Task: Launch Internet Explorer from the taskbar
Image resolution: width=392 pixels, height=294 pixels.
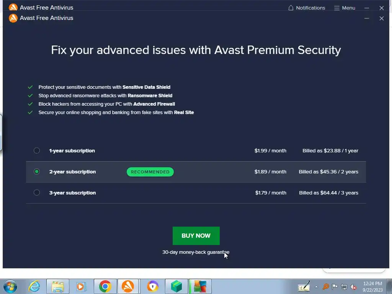Action: click(x=34, y=286)
